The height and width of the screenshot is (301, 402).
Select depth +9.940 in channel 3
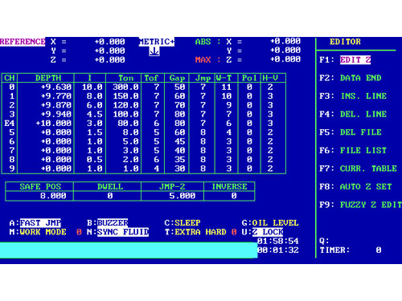(x=56, y=114)
